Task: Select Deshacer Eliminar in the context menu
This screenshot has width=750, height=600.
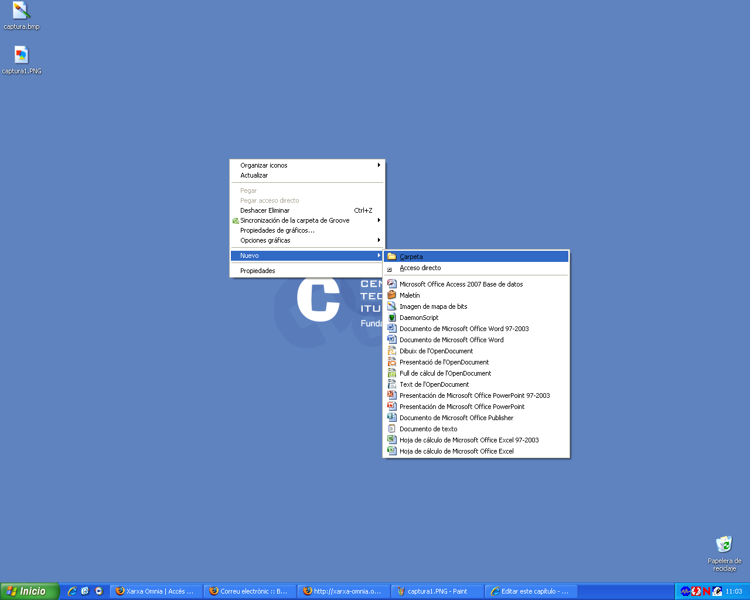Action: tap(307, 210)
